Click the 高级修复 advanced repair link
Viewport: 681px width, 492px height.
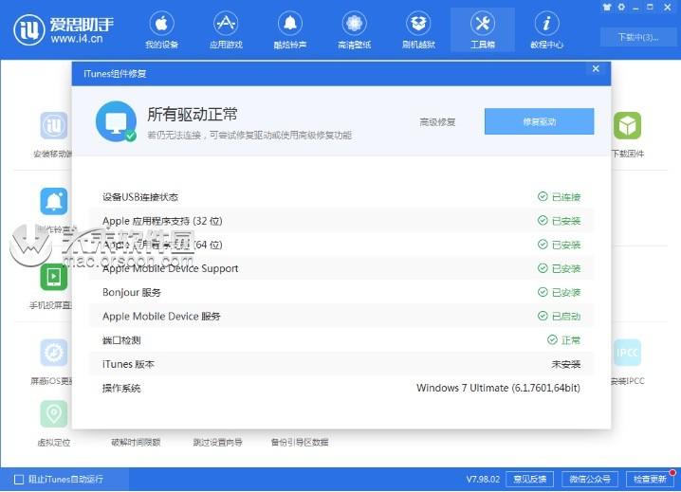[437, 122]
